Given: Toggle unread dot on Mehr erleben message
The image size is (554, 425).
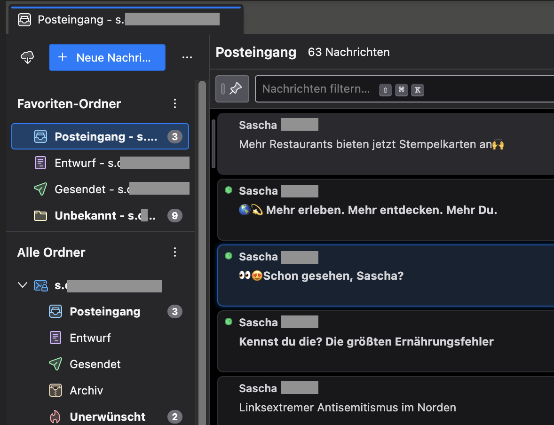Looking at the screenshot, I should pos(229,190).
